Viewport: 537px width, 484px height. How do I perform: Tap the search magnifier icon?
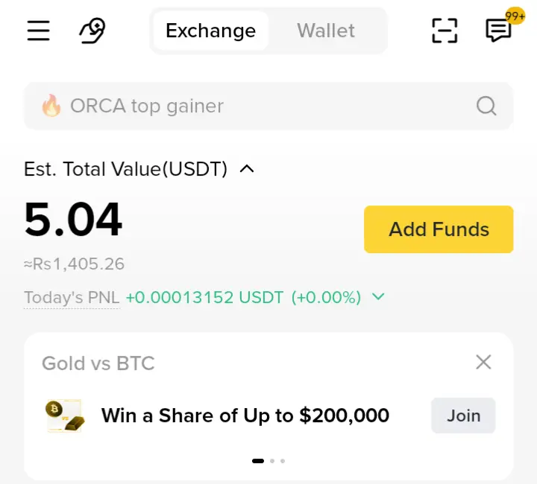pyautogui.click(x=486, y=106)
